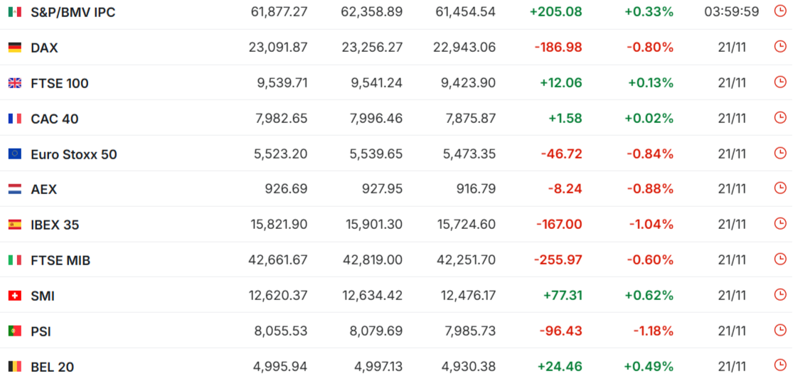Click the clock icon in the SMI row
This screenshot has height=379, width=793.
click(780, 295)
